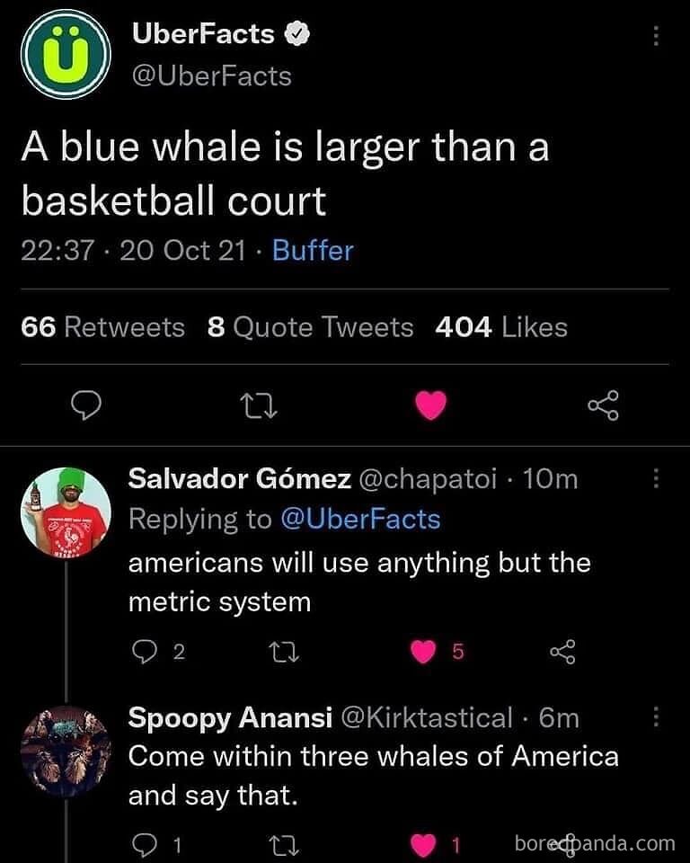Share Salvador Gómez's reply
Screen dimensions: 690x863
(562, 653)
